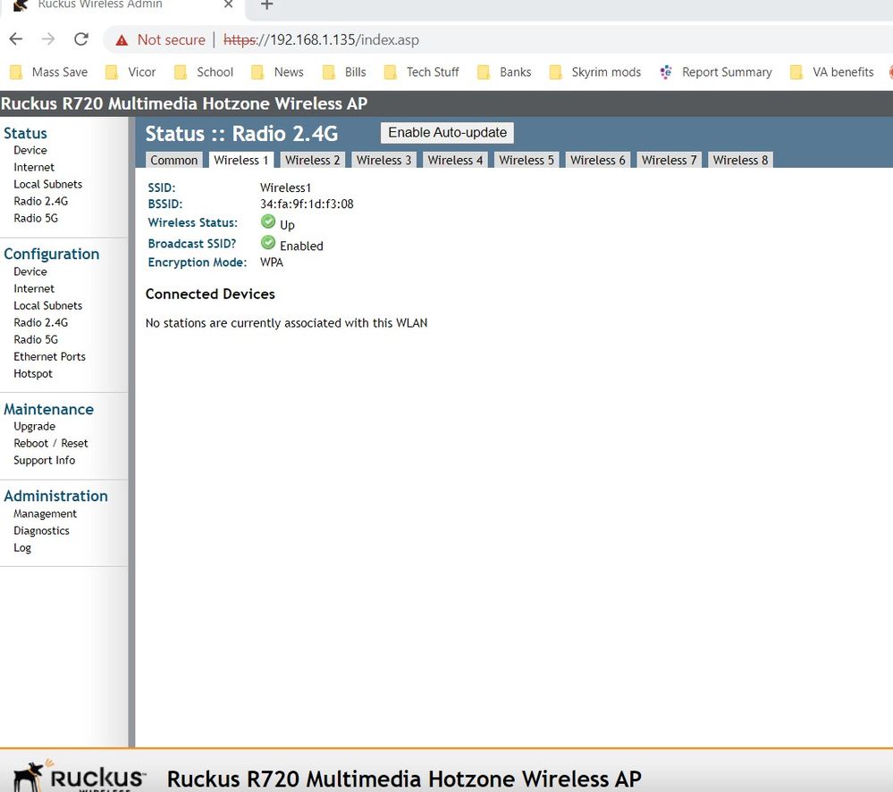Click the green Wireless Status Up icon
The height and width of the screenshot is (792, 893).
[268, 222]
